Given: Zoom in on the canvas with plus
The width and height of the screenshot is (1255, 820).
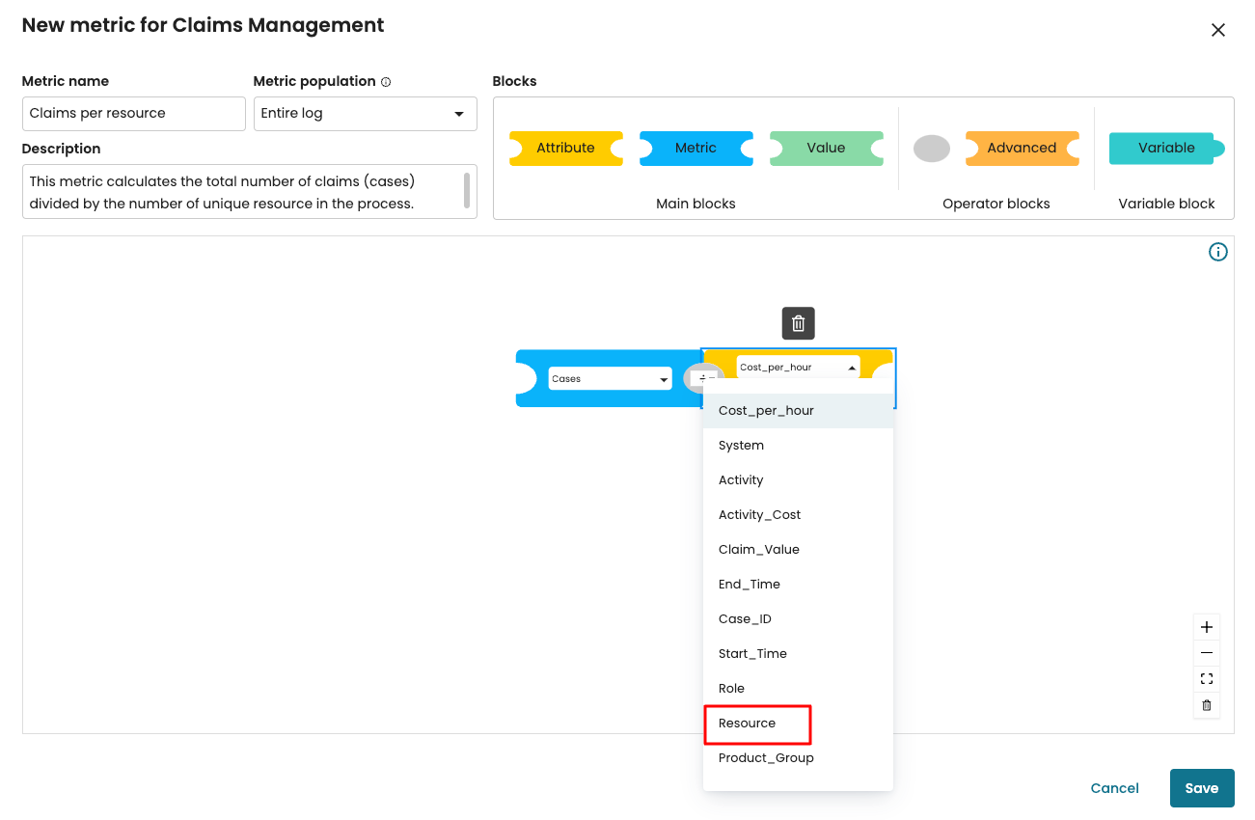Looking at the screenshot, I should (x=1206, y=627).
